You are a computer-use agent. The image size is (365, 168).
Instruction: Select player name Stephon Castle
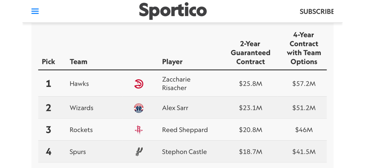(184, 152)
